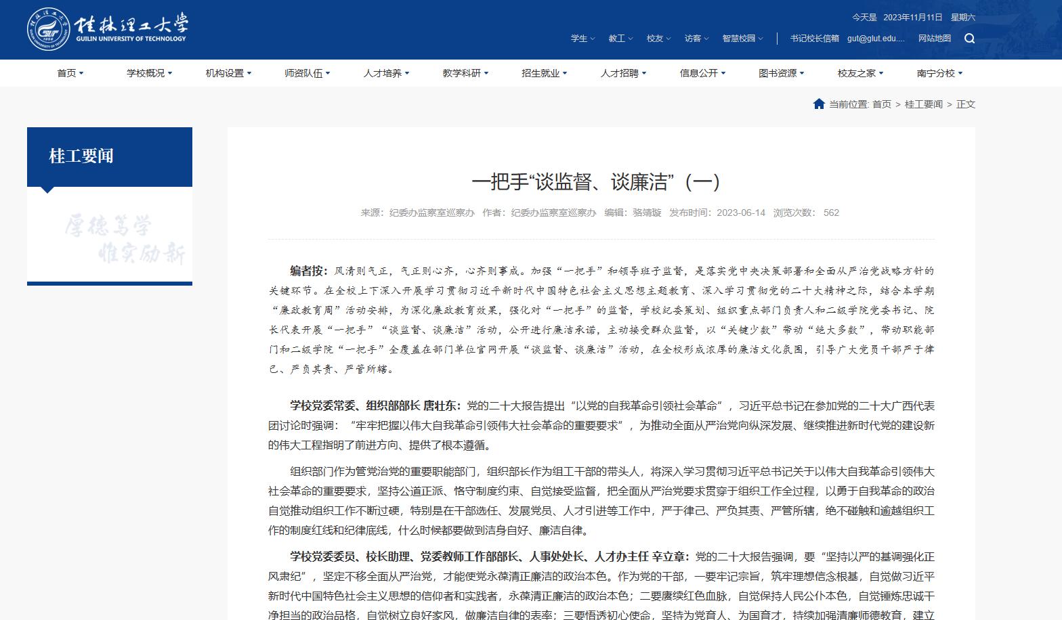Click the home icon beside current location

coord(819,104)
